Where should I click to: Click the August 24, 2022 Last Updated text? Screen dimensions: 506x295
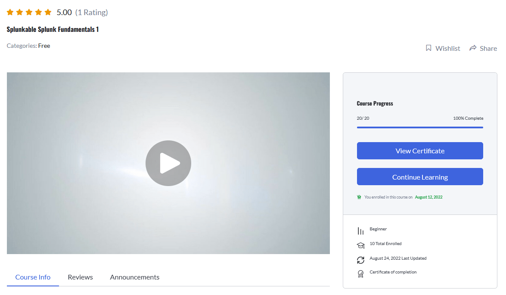[x=398, y=258]
